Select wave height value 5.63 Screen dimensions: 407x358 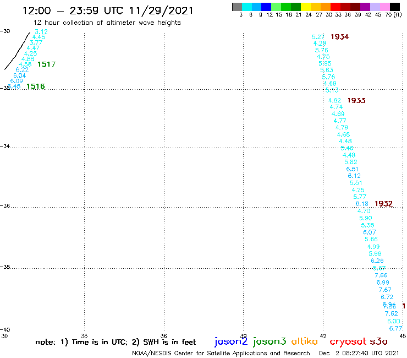tap(327, 70)
